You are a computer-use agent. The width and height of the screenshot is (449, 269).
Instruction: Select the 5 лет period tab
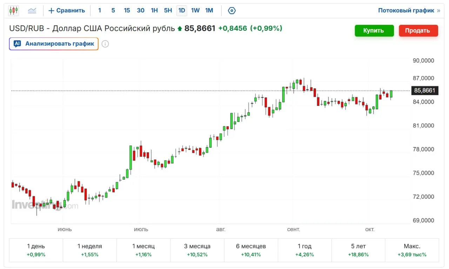358,250
